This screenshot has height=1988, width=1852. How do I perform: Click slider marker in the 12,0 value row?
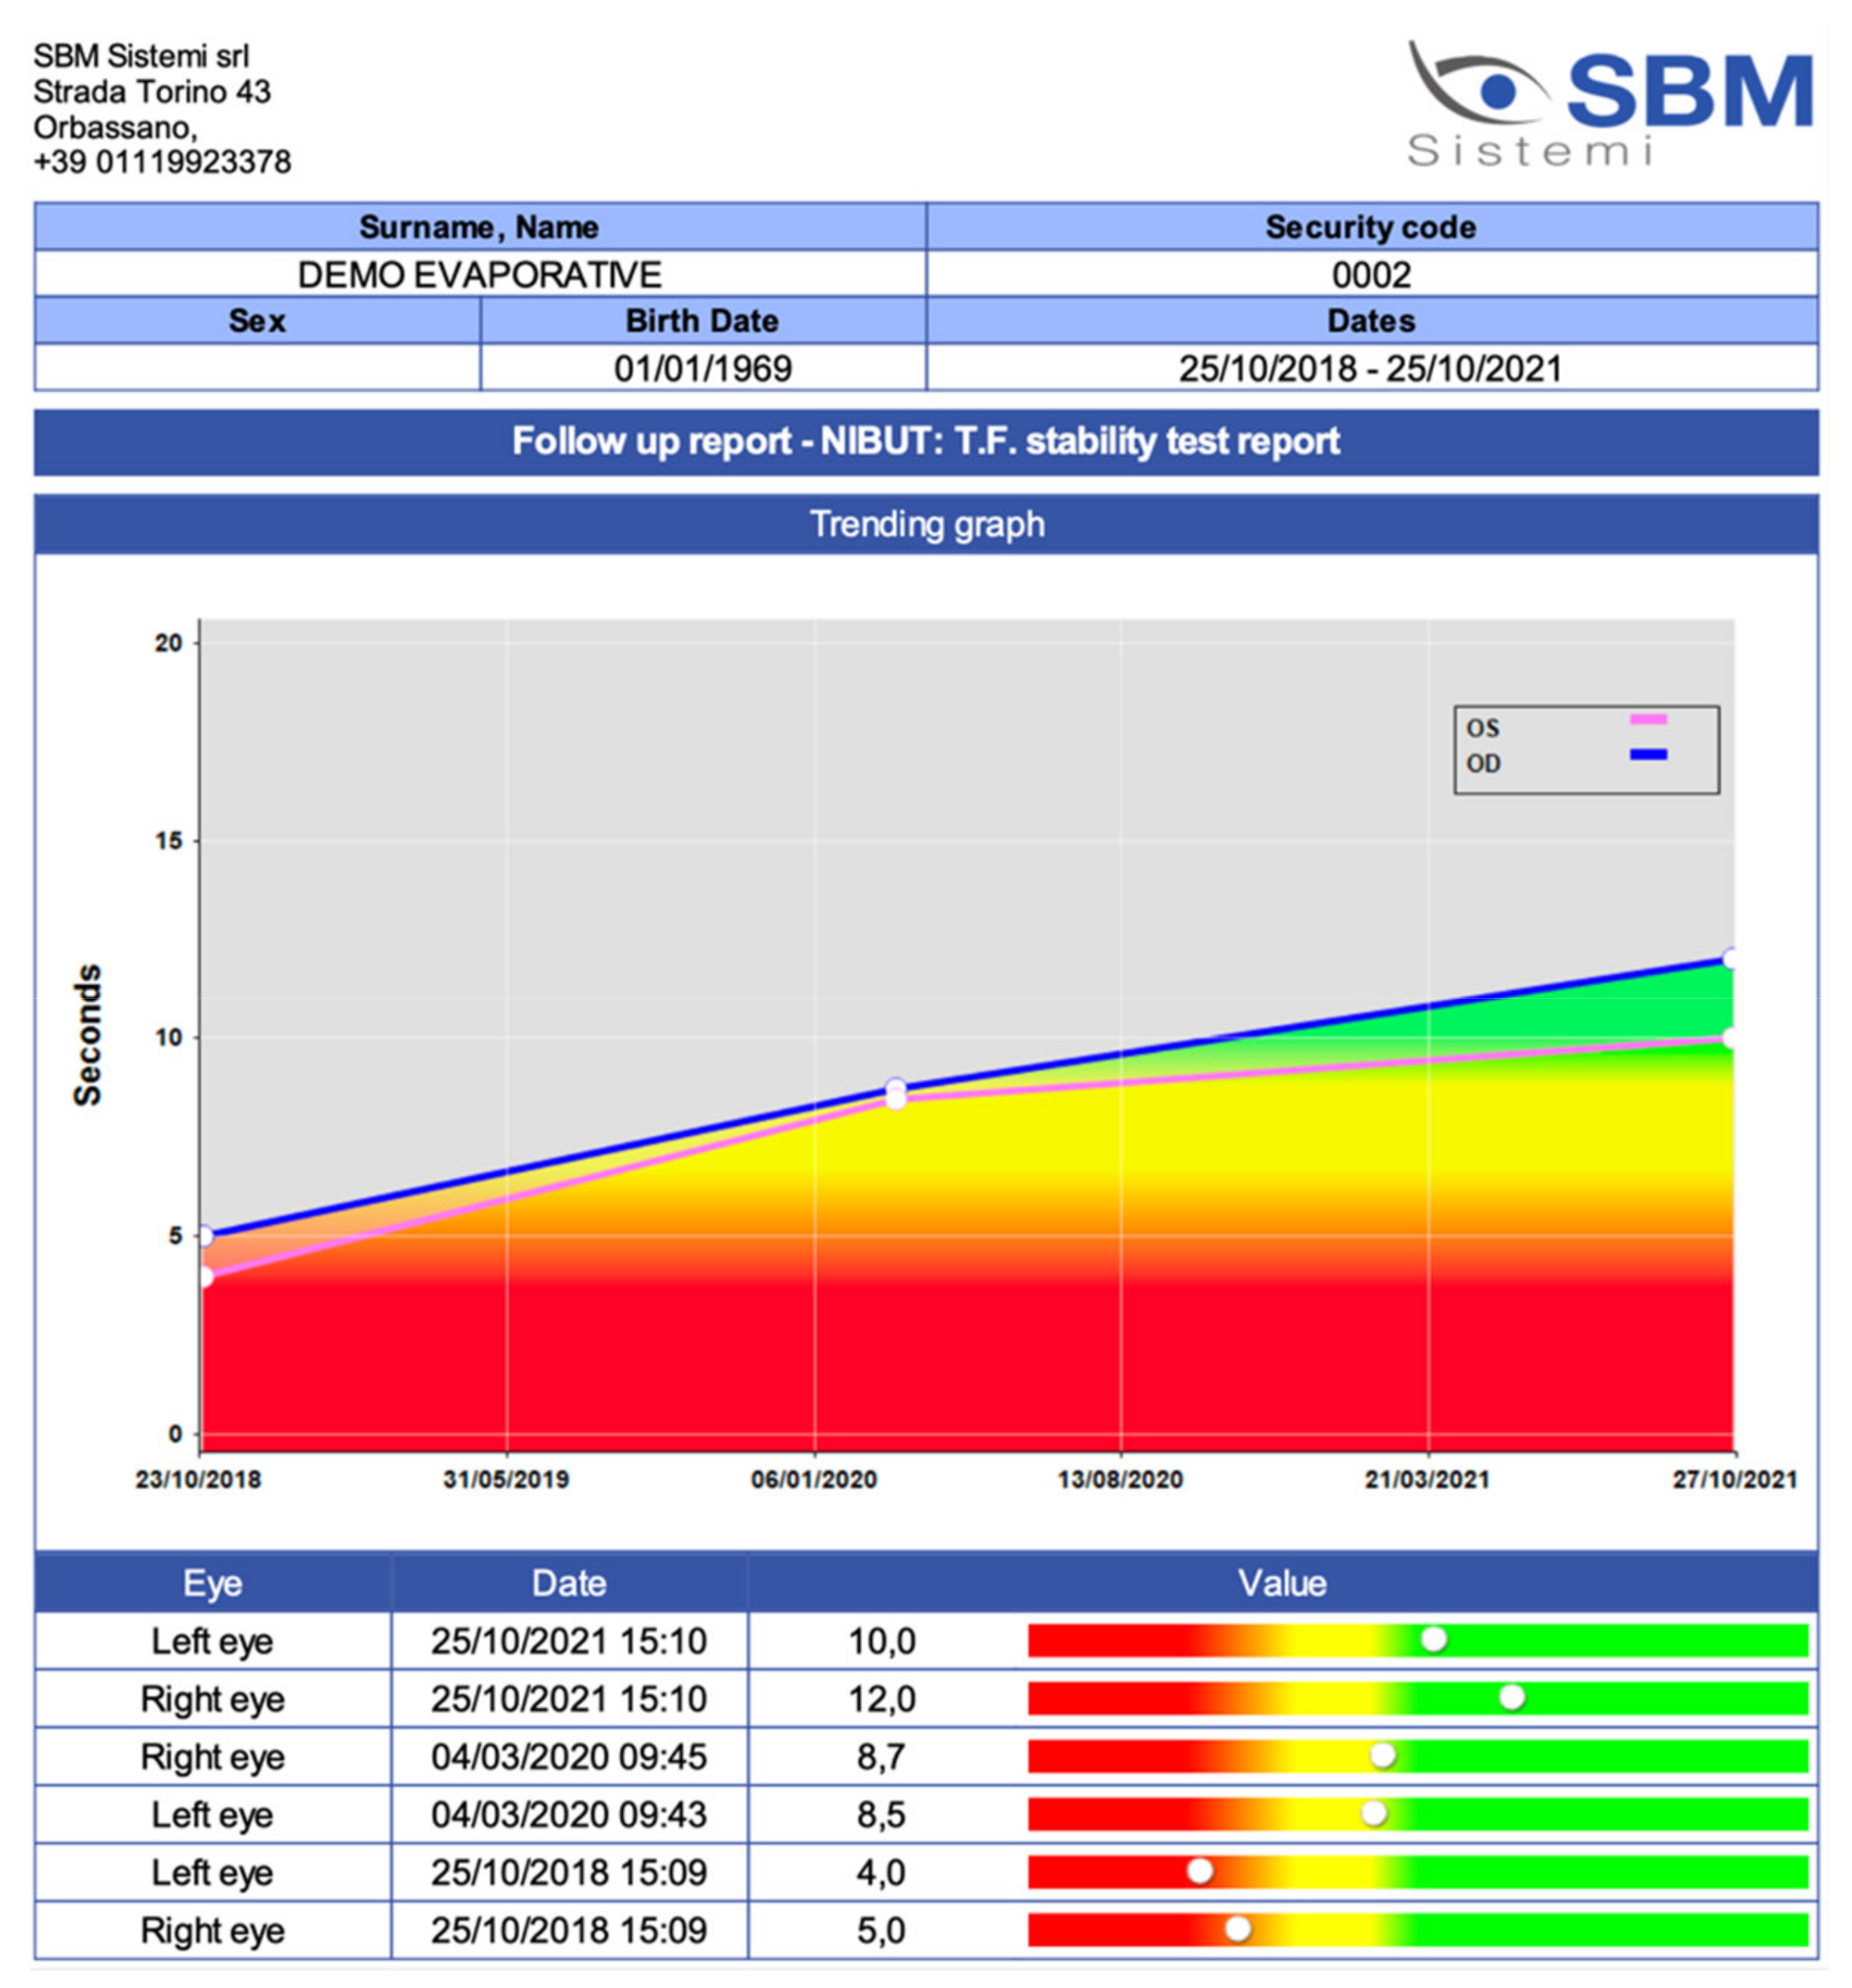tap(1511, 1697)
